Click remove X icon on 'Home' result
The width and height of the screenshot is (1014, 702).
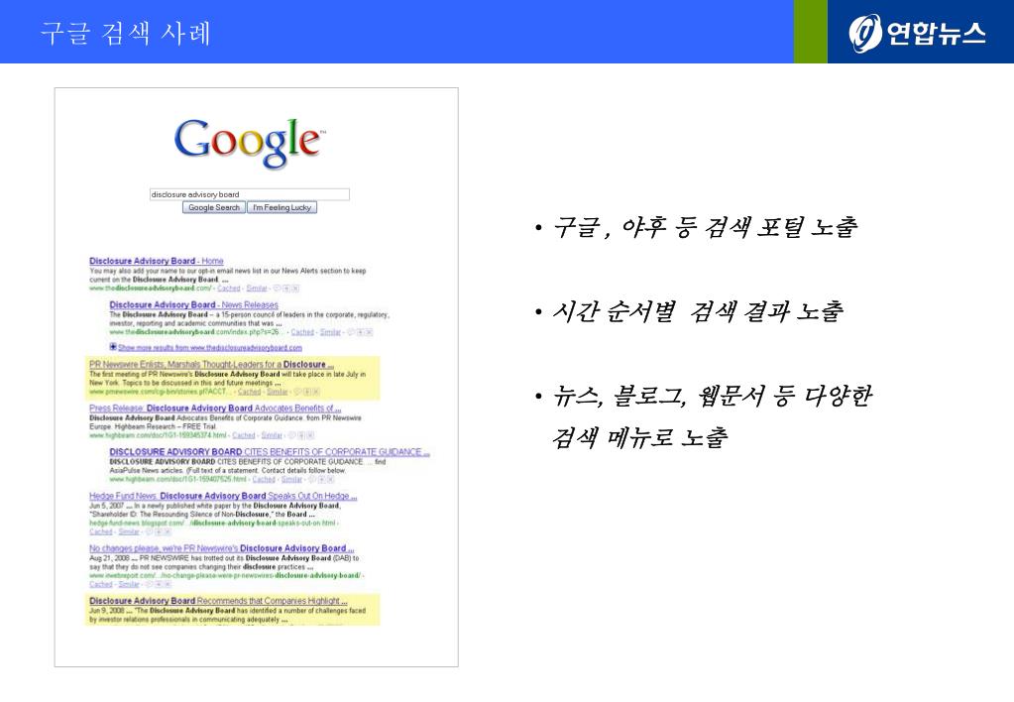(x=295, y=289)
